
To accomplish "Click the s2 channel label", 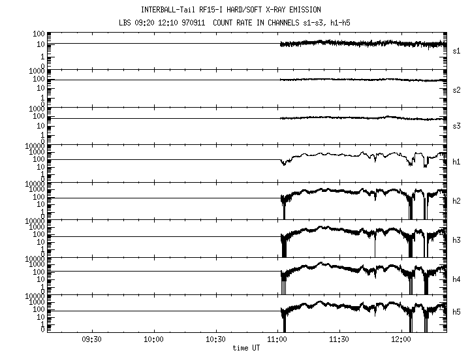I will point(456,89).
